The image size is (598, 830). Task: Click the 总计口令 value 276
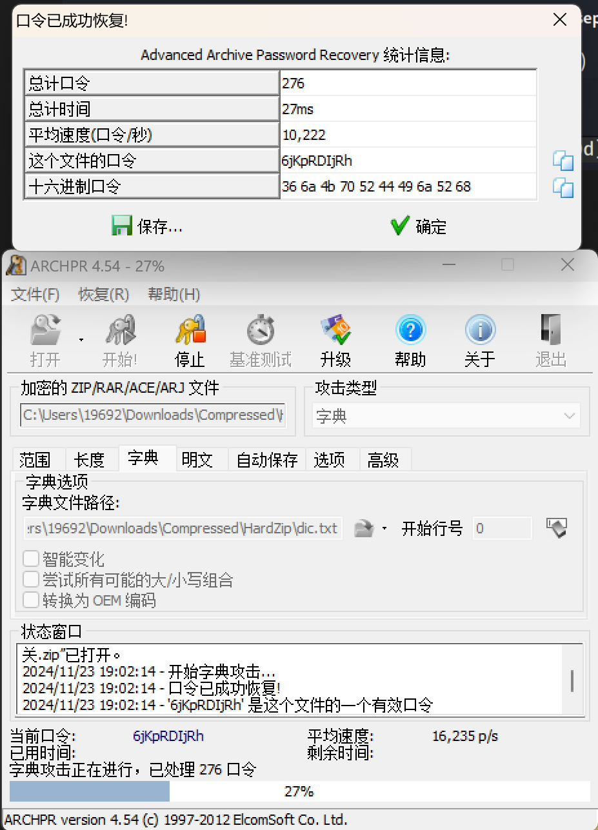click(293, 83)
